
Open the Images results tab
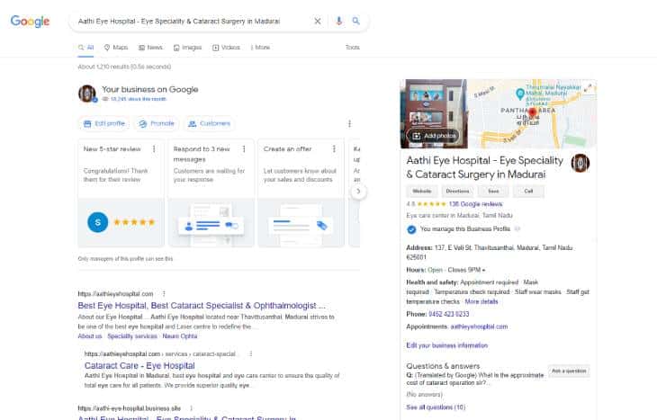tap(188, 48)
